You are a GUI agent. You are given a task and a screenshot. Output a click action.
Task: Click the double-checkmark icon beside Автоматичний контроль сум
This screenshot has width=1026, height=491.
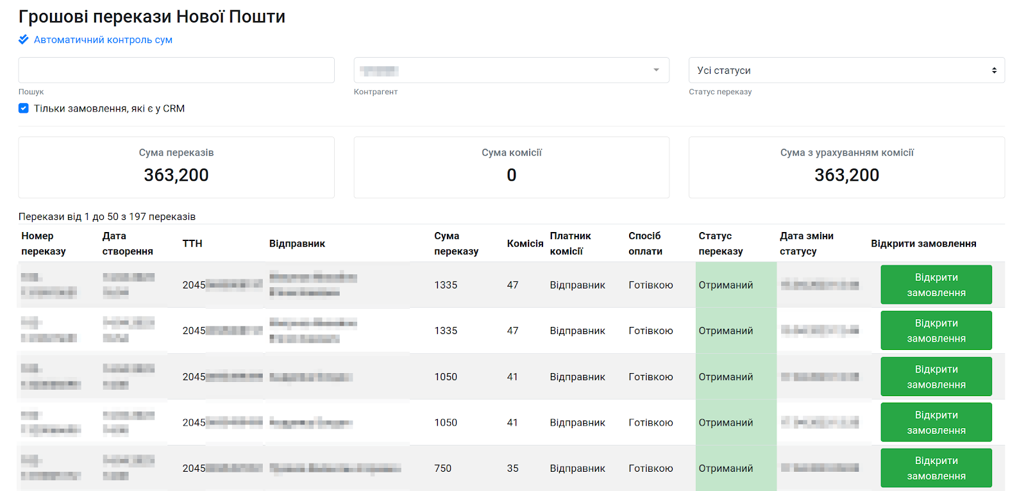coord(24,39)
